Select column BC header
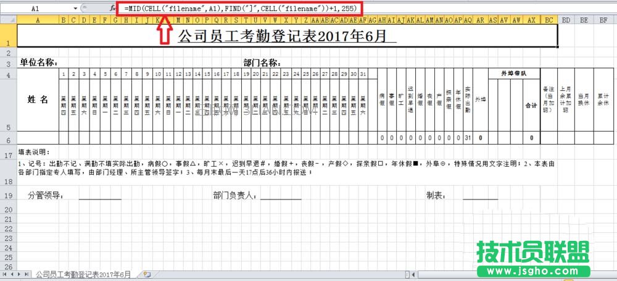Screen dimensions: 617x281 (x=549, y=20)
